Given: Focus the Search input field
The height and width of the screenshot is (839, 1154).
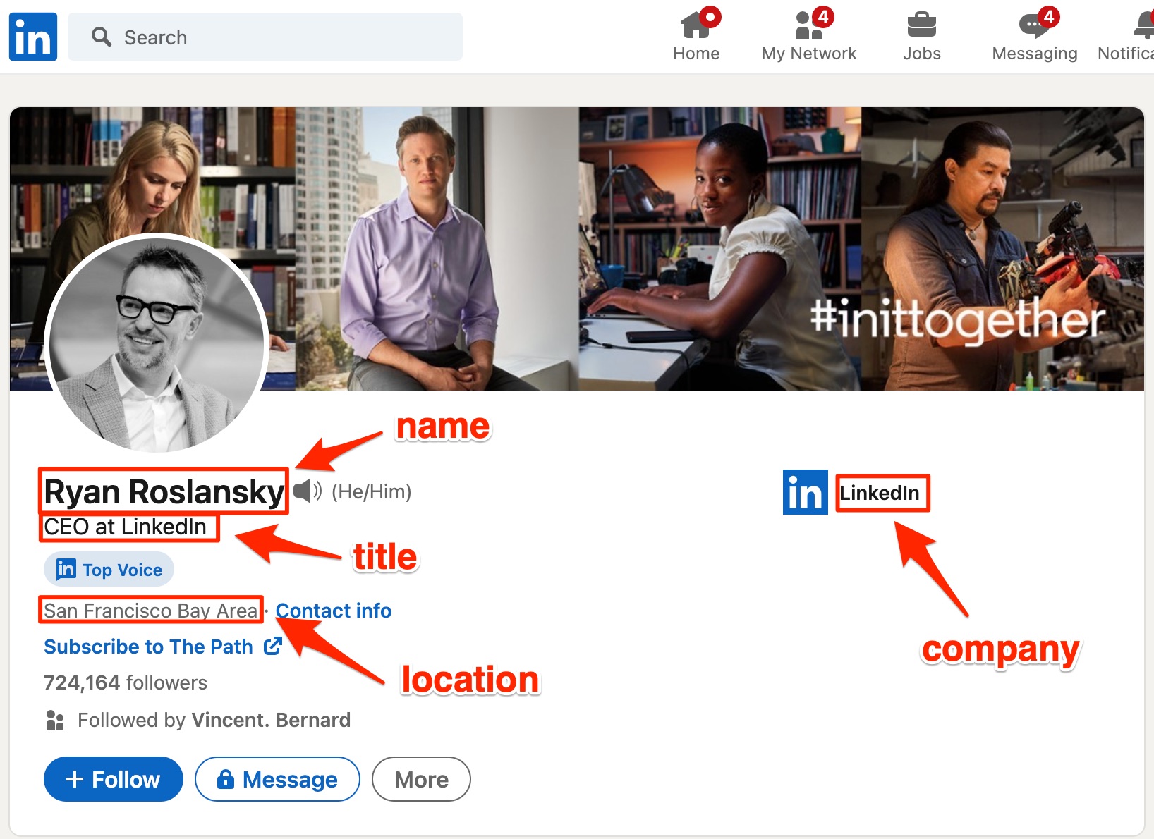Looking at the screenshot, I should [x=265, y=37].
